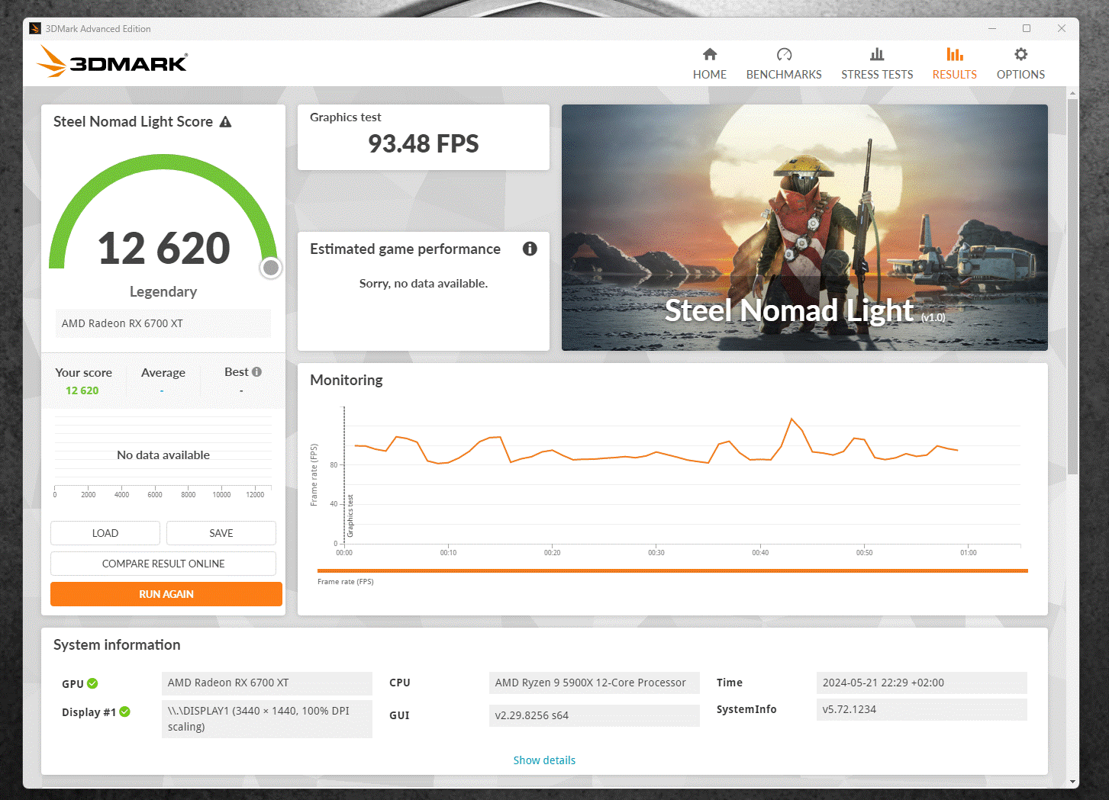Click scrollbar up arrow at top
Image resolution: width=1109 pixels, height=800 pixels.
1073,93
